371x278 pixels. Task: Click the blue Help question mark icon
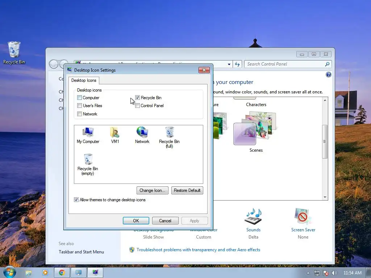[x=328, y=75]
